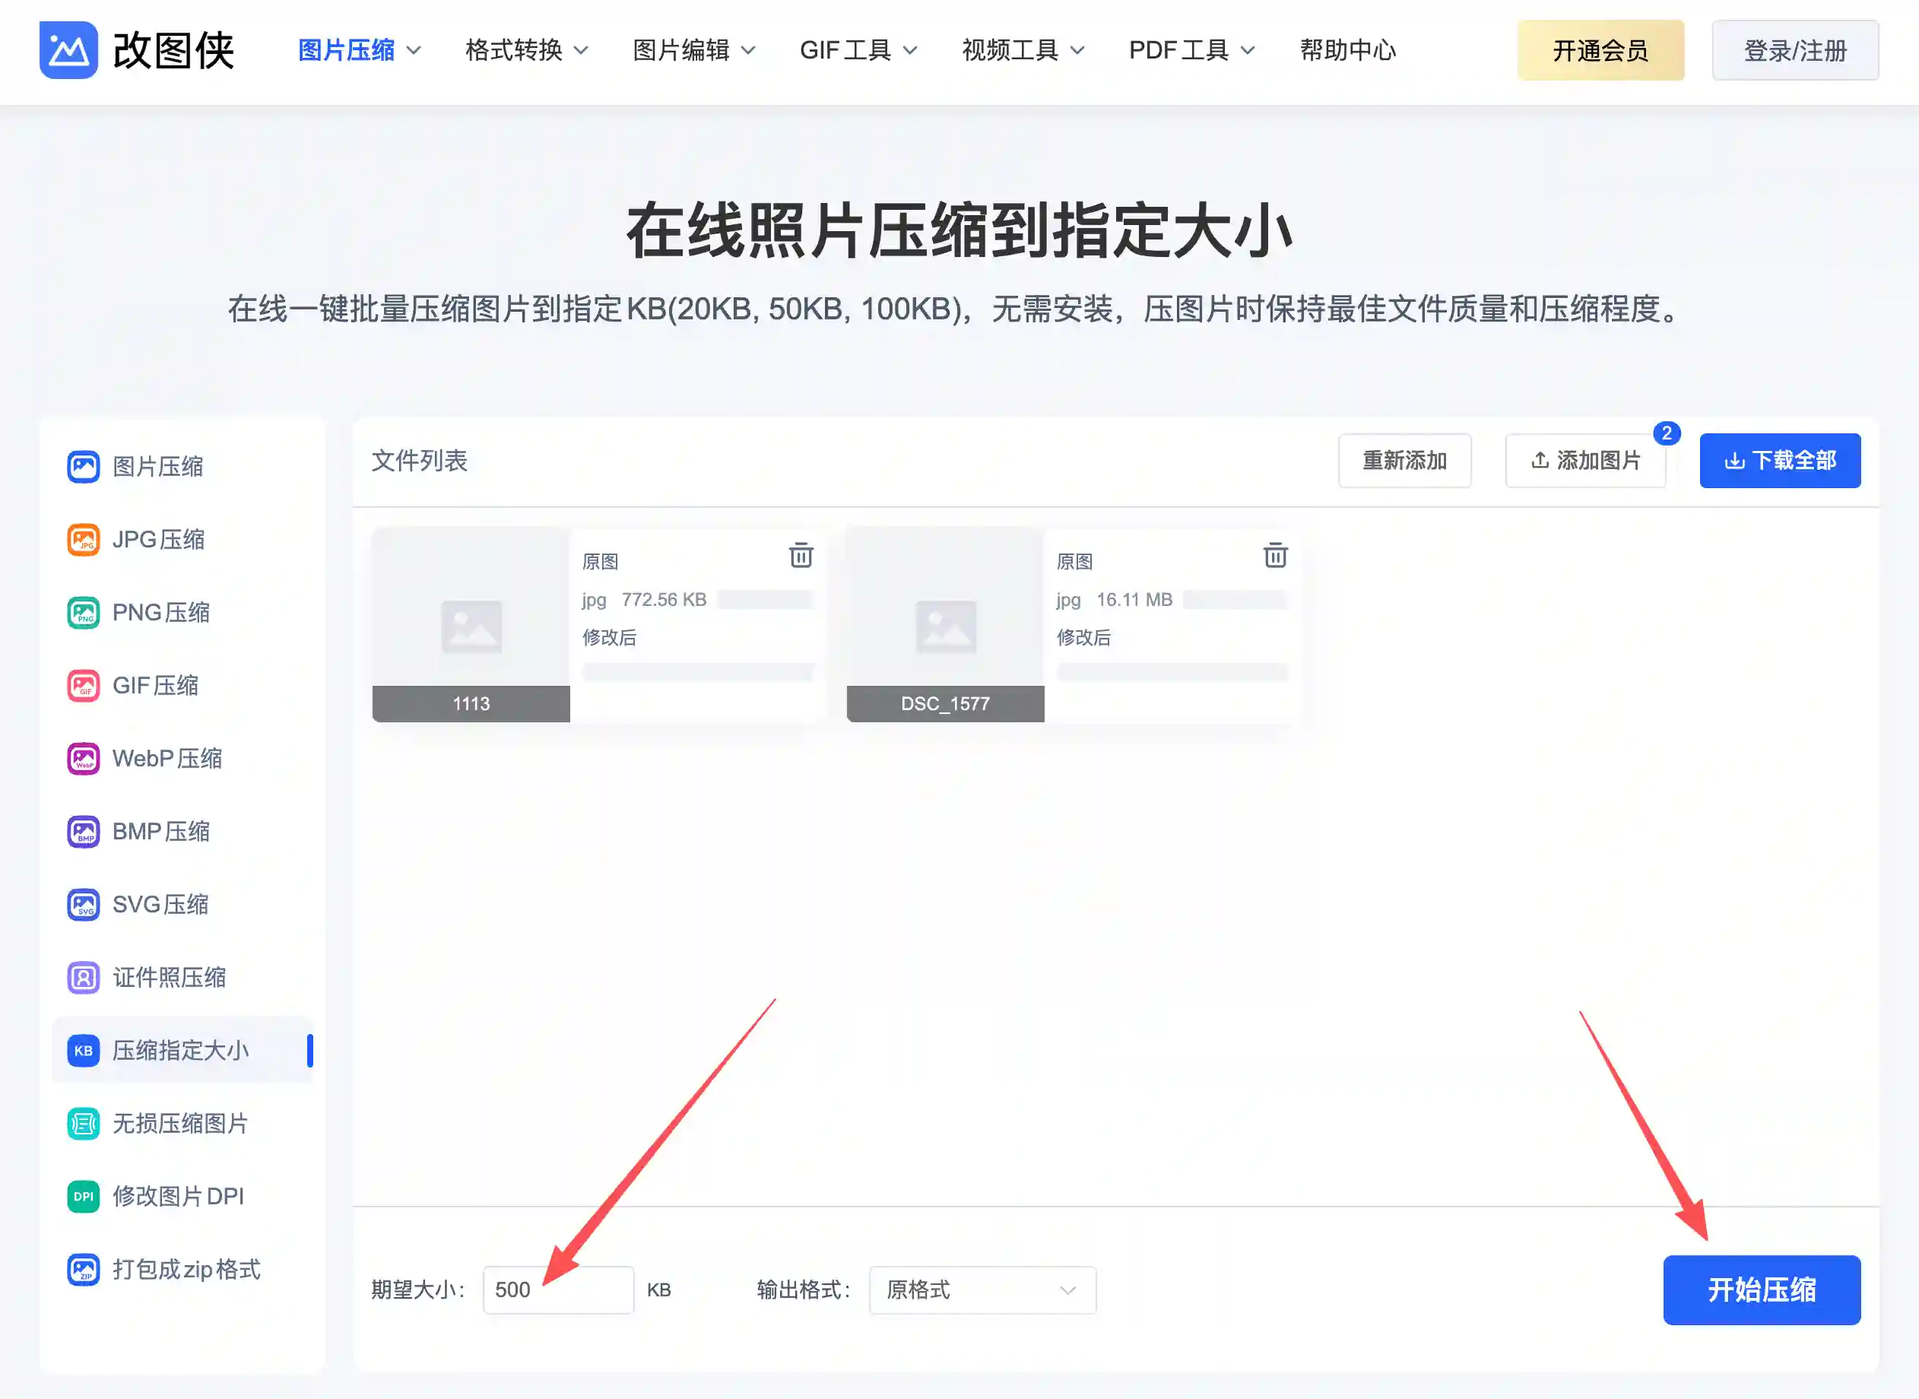Open the GIF 压缩 tool
Viewport: 1919px width, 1399px height.
(x=155, y=685)
